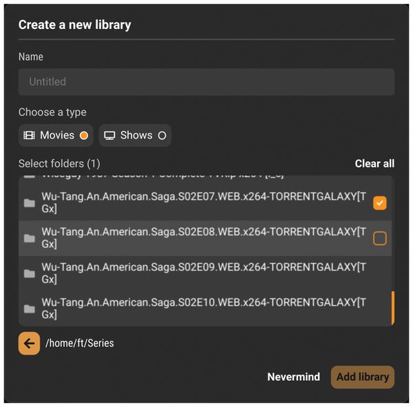The image size is (413, 407).
Task: Click the partially hidden Wiseguy folder entry
Action: pos(205,176)
